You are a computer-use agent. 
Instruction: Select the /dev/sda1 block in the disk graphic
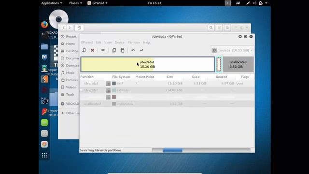(x=147, y=64)
